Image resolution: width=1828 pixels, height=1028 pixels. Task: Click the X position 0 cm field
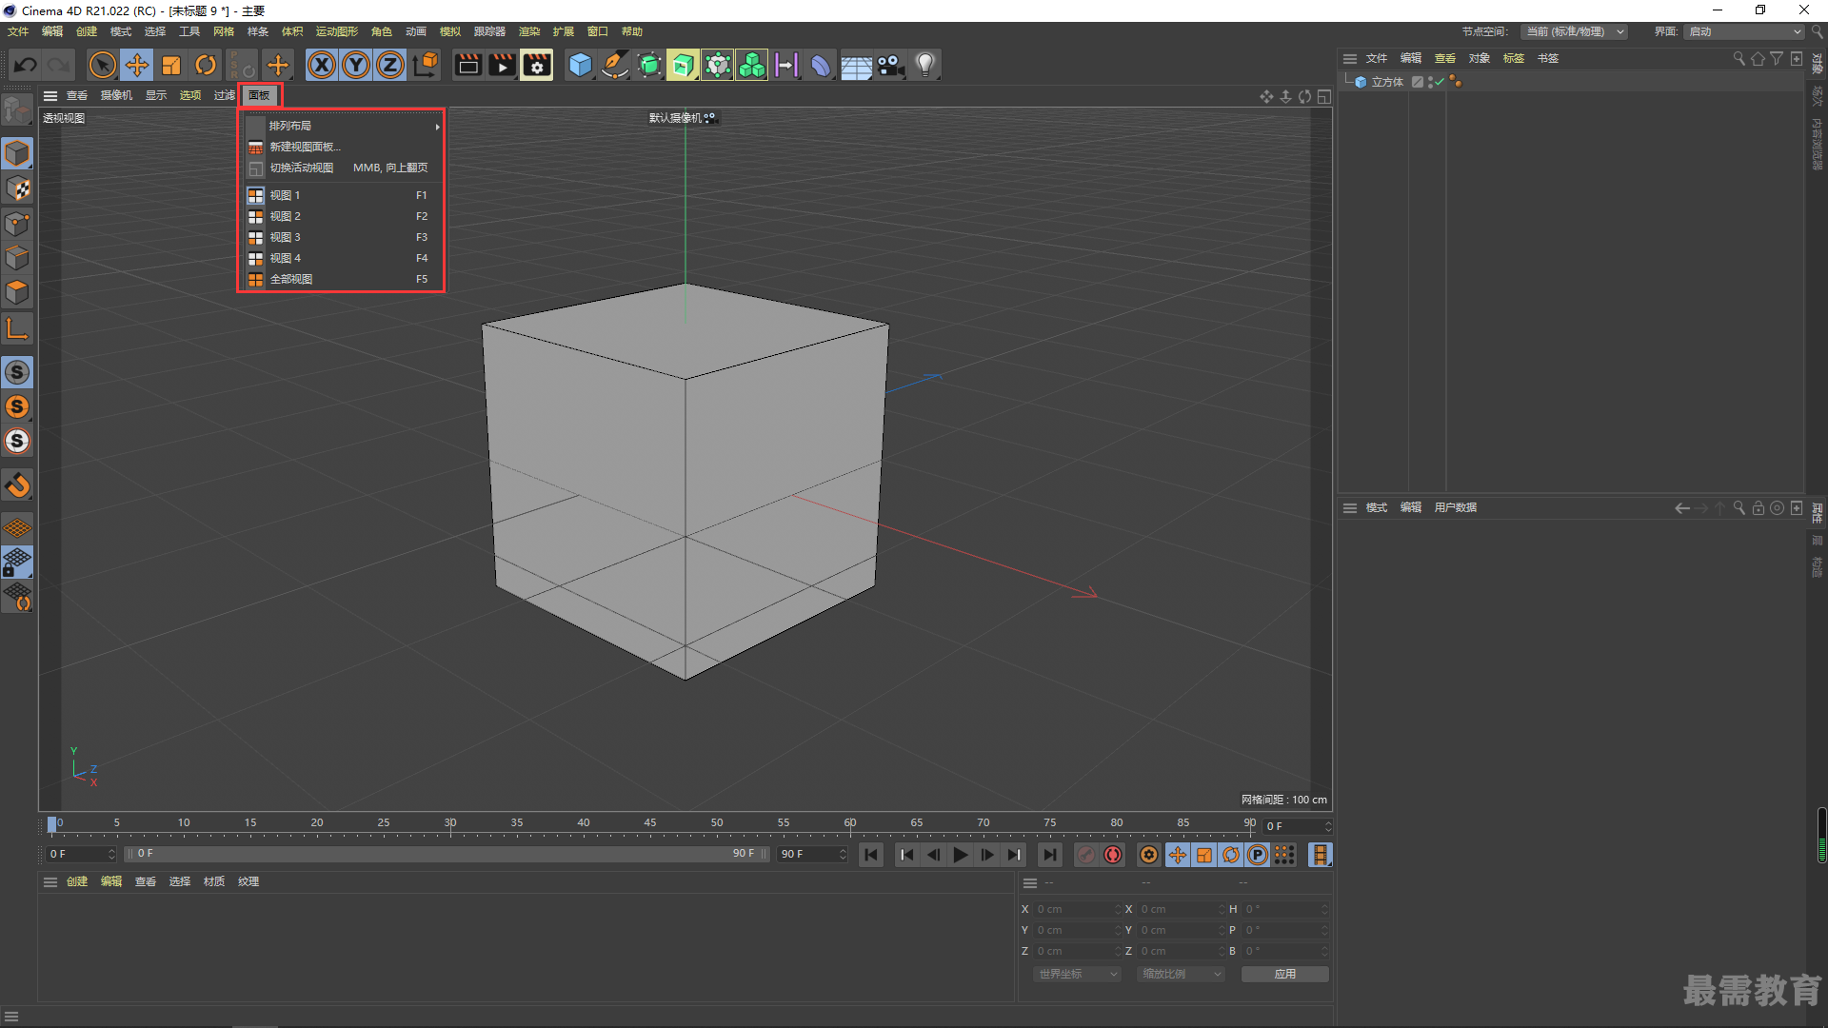[x=1078, y=909]
